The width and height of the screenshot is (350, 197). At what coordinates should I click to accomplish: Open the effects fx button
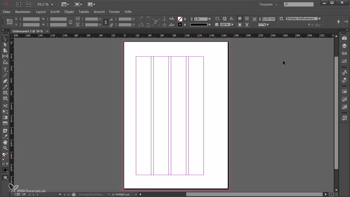232,19
